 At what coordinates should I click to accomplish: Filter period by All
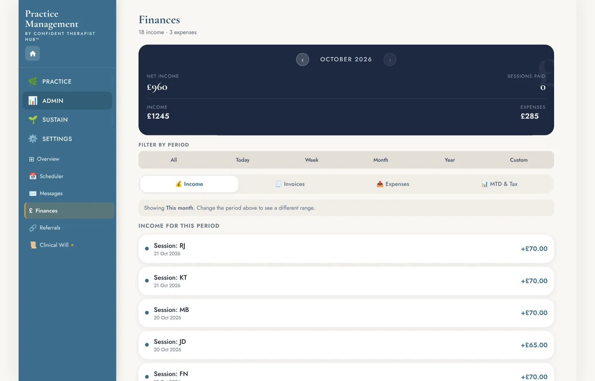[174, 160]
